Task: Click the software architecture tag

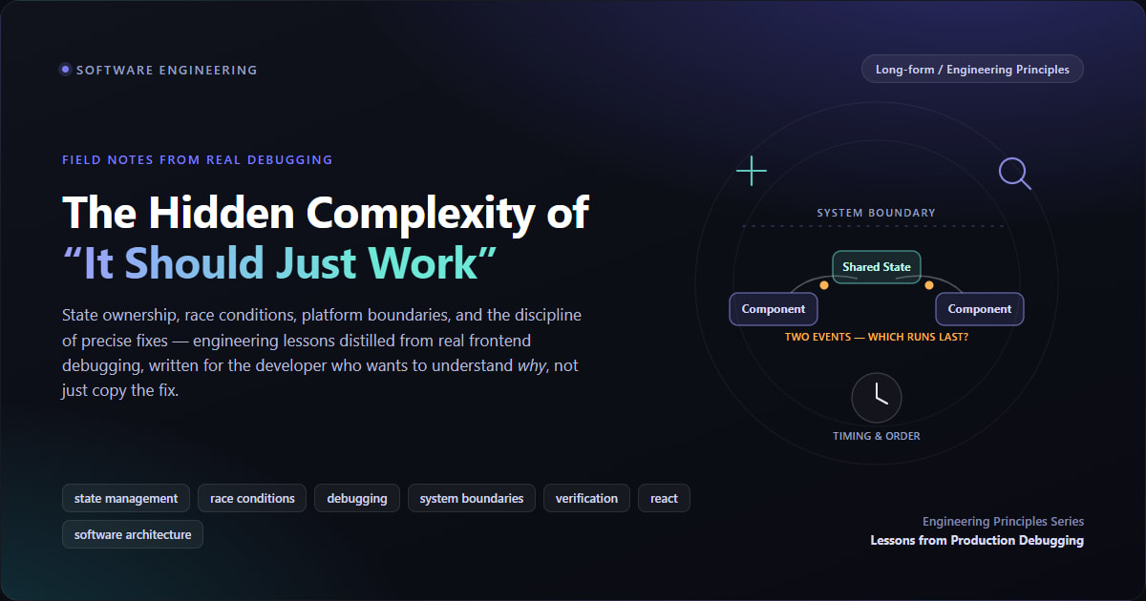Action: point(133,534)
